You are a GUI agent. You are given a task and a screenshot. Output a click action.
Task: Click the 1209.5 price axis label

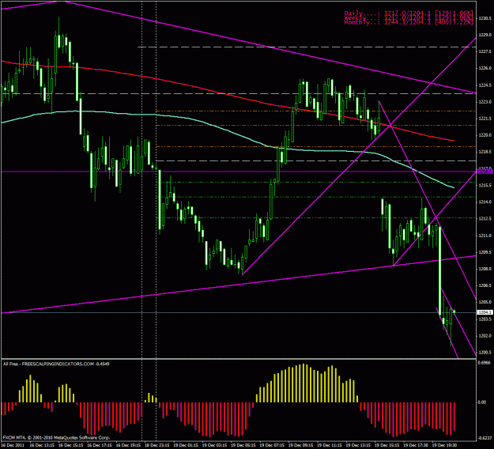coord(485,252)
